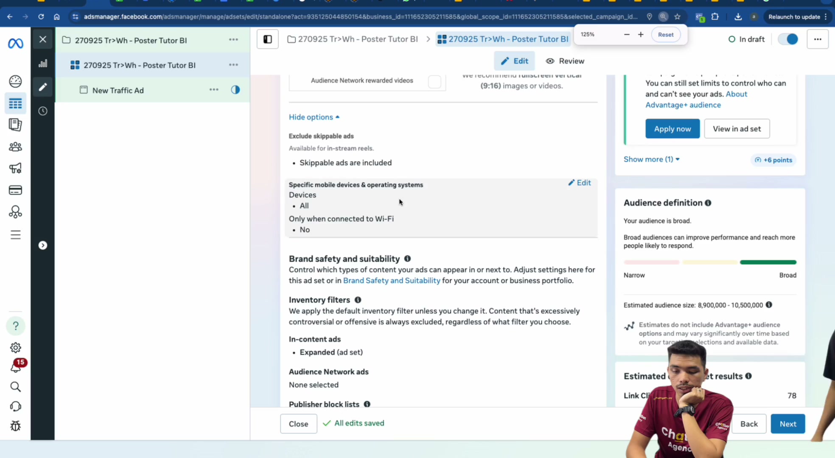The width and height of the screenshot is (835, 458).
Task: Click browser zoom in plus button
Action: (x=641, y=34)
